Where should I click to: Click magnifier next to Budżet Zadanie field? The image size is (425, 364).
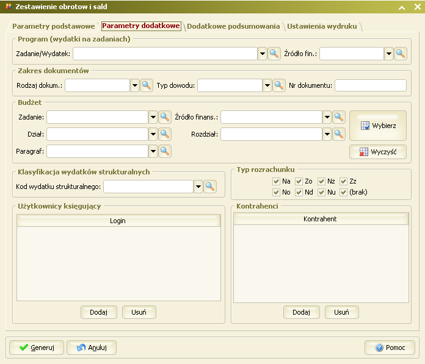coord(165,117)
